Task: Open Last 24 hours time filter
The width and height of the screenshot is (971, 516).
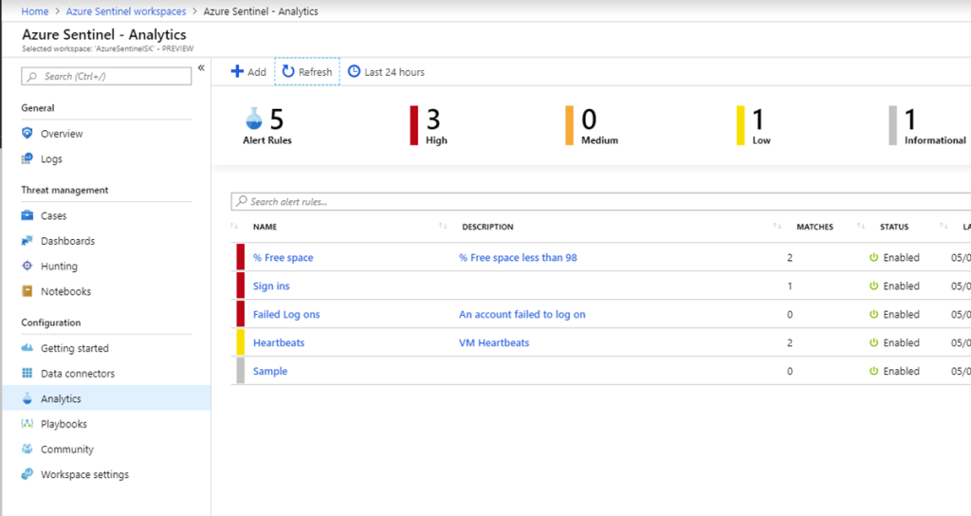Action: tap(387, 72)
